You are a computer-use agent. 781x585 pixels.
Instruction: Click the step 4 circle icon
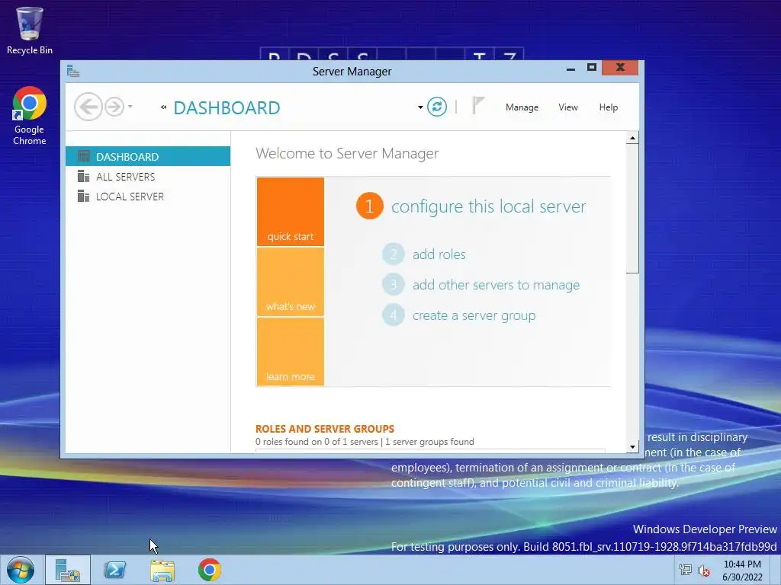point(393,315)
